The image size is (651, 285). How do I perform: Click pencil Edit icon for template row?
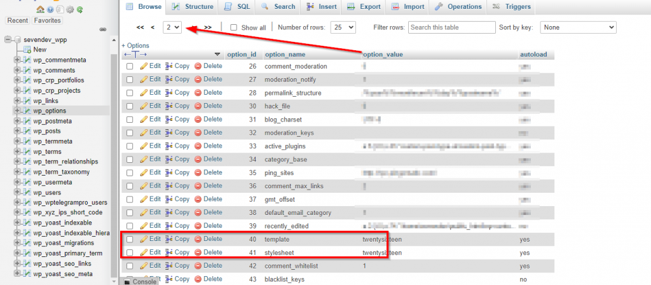(144, 239)
